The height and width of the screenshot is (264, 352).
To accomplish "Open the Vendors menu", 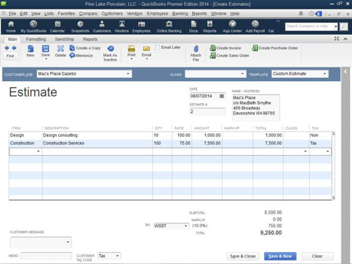I will click(x=135, y=13).
